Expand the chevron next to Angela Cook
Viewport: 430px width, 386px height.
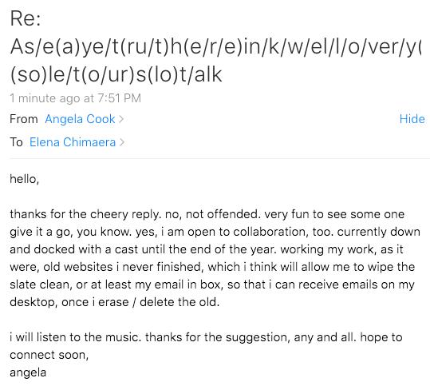click(x=121, y=119)
